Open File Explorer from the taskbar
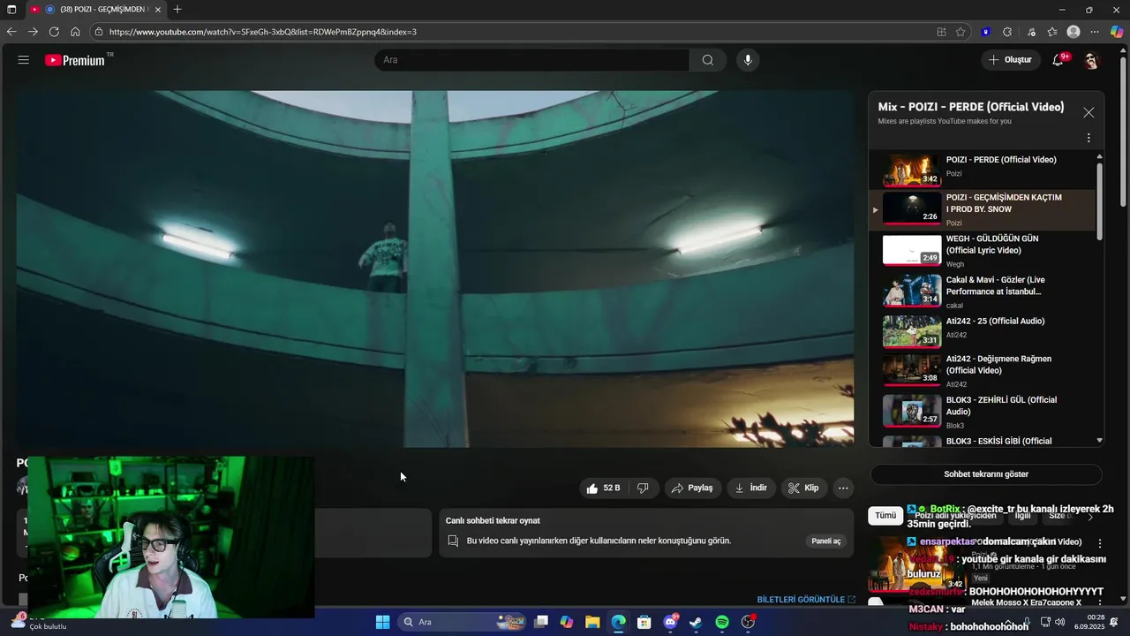 tap(592, 622)
